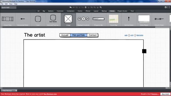Select the Contact button in the mockup
The height and width of the screenshot is (96, 171).
(x=93, y=35)
